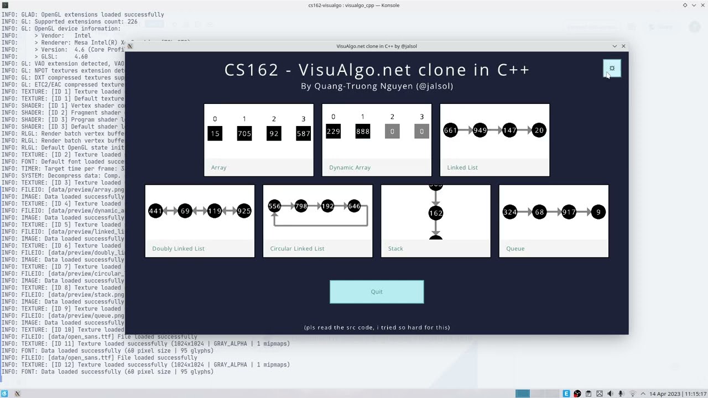Click the 'Array' card label
The height and width of the screenshot is (398, 708).
click(x=218, y=167)
